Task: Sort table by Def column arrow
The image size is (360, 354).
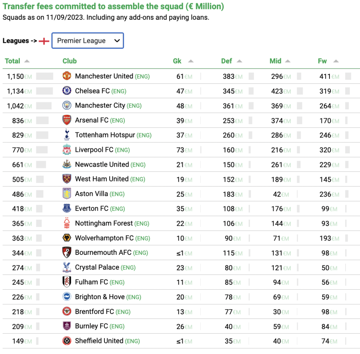Action: [x=239, y=61]
